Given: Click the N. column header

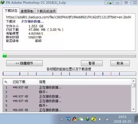Looking at the screenshot, I should (7, 82).
